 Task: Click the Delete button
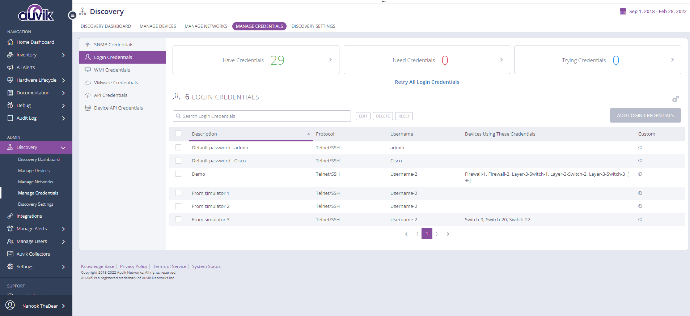coord(383,116)
